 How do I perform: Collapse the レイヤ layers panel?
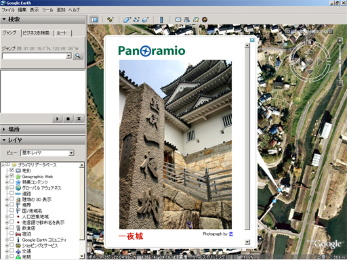(4, 140)
